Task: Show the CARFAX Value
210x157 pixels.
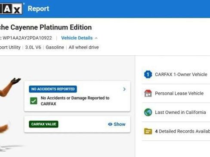Action: (117, 124)
